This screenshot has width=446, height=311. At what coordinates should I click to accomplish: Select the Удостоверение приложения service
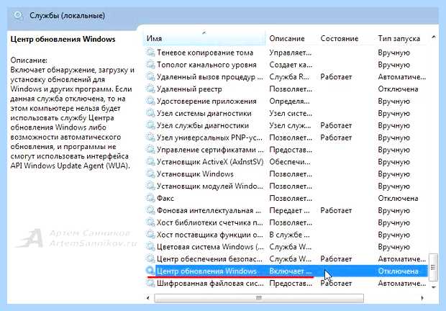coord(206,102)
